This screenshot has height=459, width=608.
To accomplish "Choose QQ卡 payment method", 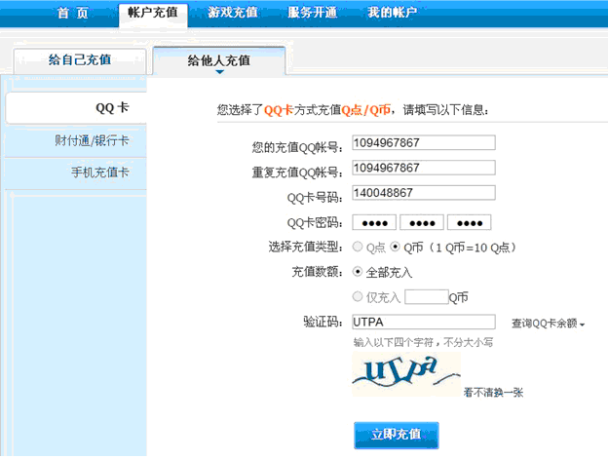I will click(x=76, y=108).
